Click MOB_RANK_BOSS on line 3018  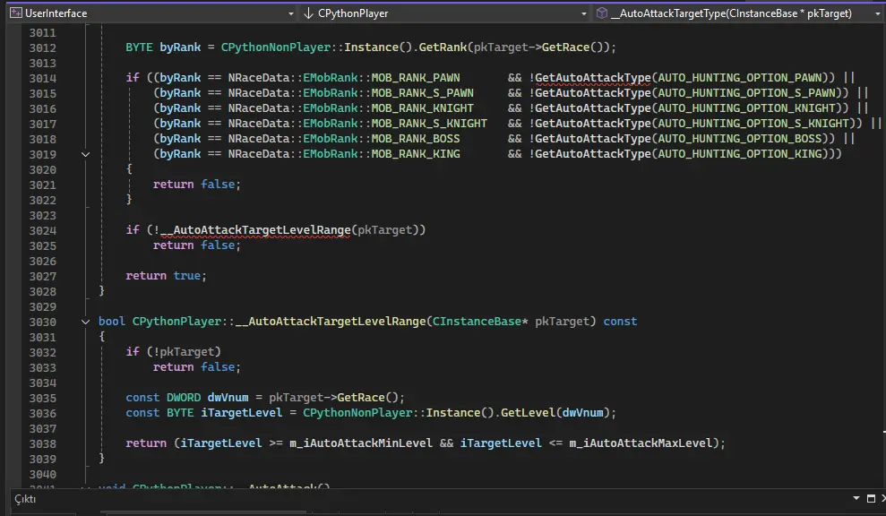[416, 139]
